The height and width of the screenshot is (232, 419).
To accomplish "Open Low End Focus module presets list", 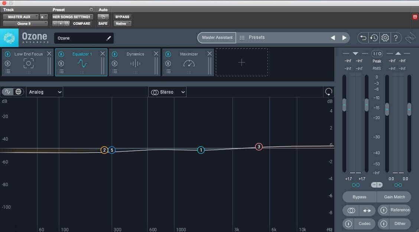I will point(8,71).
